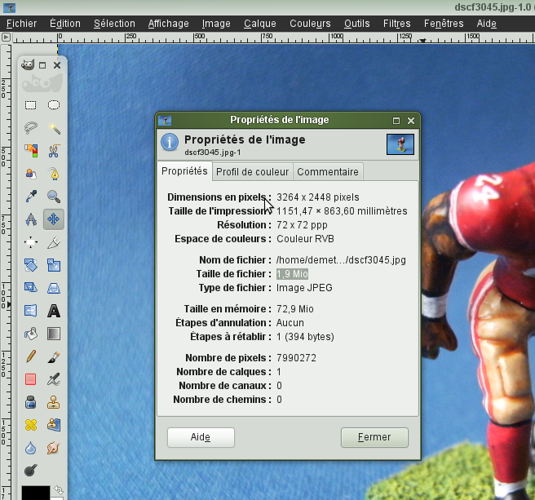Pick the Fuzzy Select magic wand
The image size is (535, 500).
pyautogui.click(x=54, y=128)
